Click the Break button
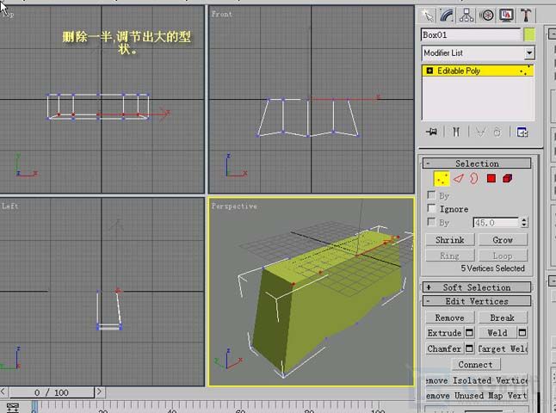The image size is (556, 413). (x=503, y=317)
